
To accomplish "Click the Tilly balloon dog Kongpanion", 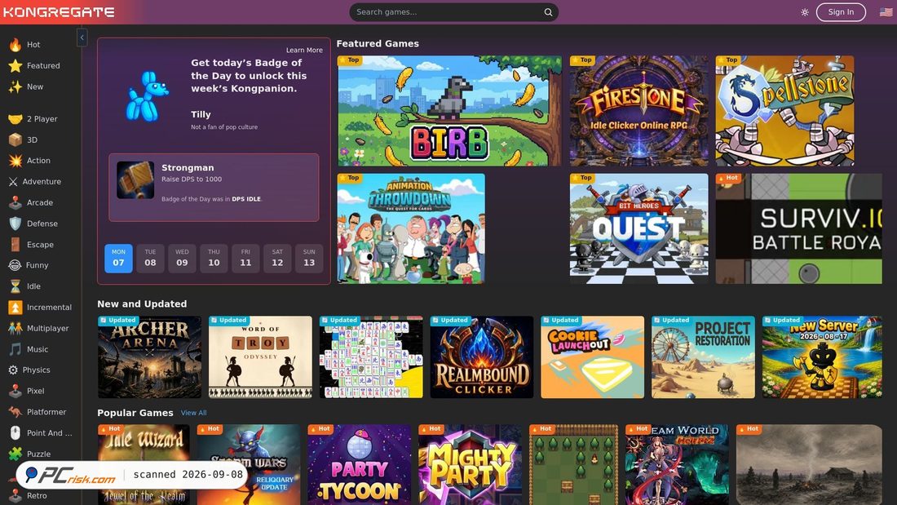I will (x=148, y=96).
